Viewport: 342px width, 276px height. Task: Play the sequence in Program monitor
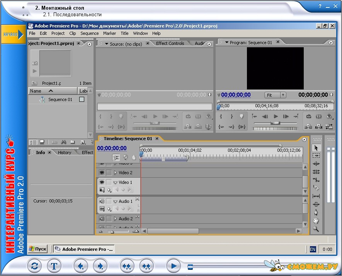click(276, 117)
